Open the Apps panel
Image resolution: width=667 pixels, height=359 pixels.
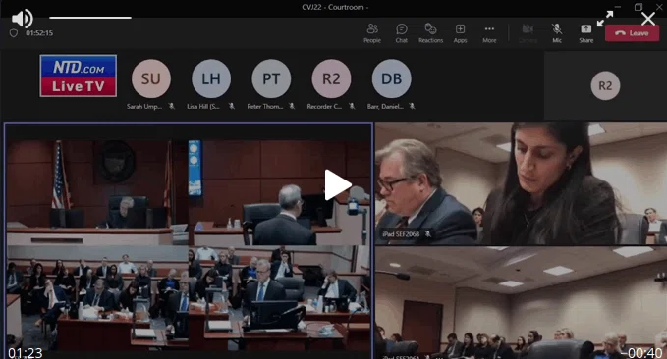tap(460, 33)
